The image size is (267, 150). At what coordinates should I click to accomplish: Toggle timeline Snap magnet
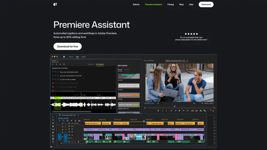(x=63, y=121)
